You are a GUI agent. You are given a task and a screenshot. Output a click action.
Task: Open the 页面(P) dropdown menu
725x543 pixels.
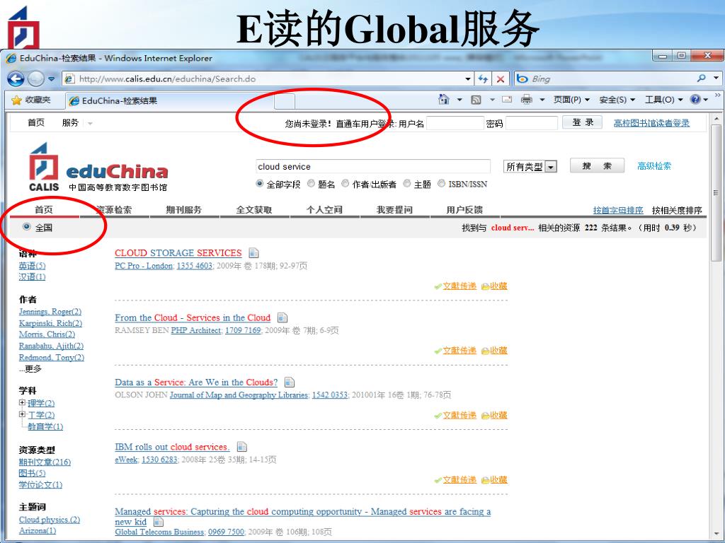[x=572, y=100]
